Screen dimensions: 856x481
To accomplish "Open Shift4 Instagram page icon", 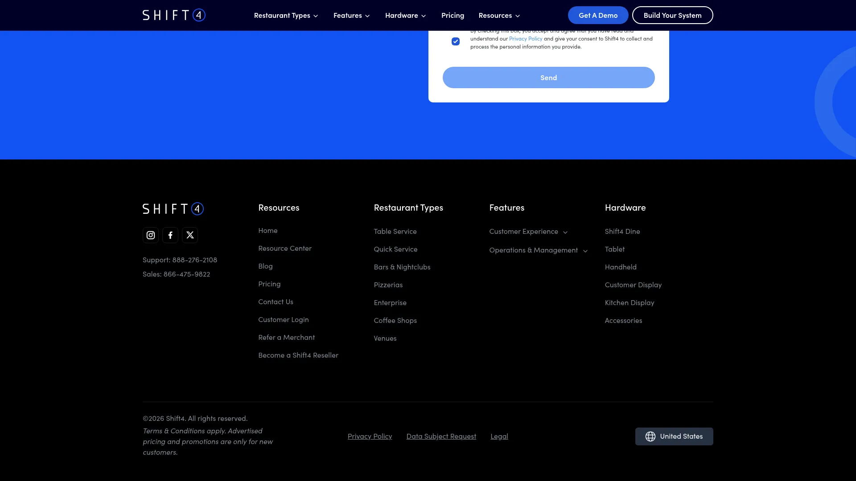I will [151, 235].
